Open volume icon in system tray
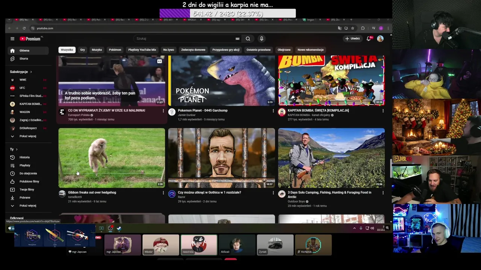This screenshot has width=481, height=270. [372, 228]
